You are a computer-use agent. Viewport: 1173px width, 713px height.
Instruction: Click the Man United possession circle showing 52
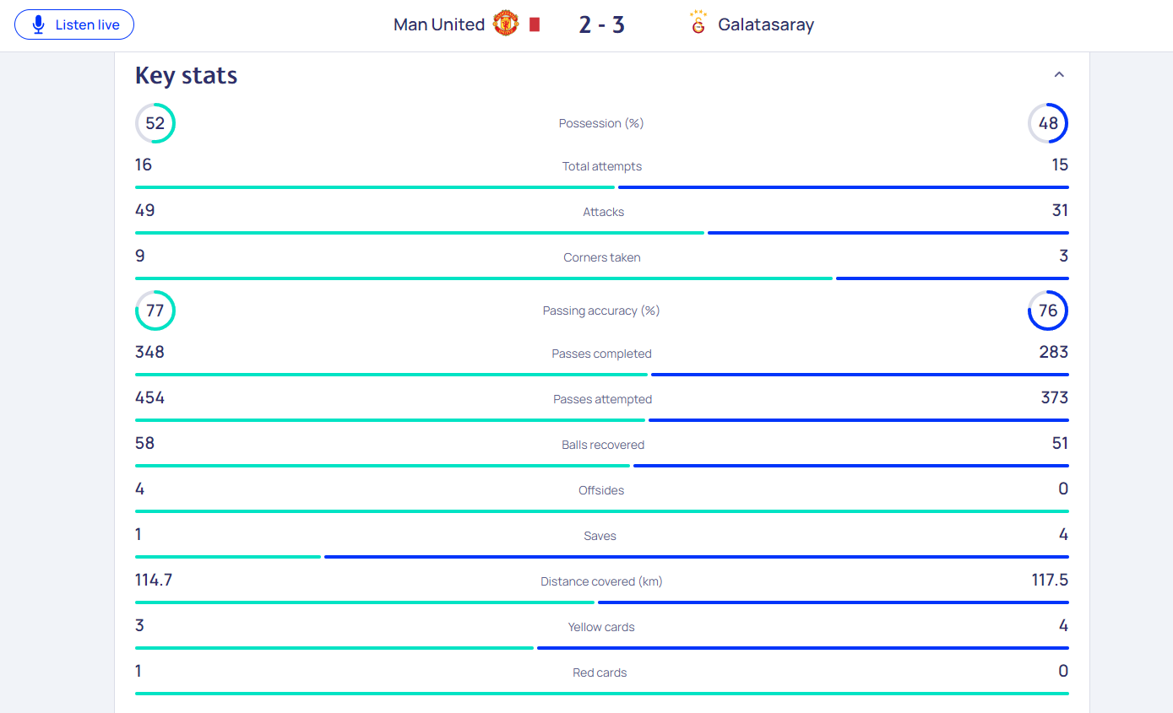click(155, 123)
